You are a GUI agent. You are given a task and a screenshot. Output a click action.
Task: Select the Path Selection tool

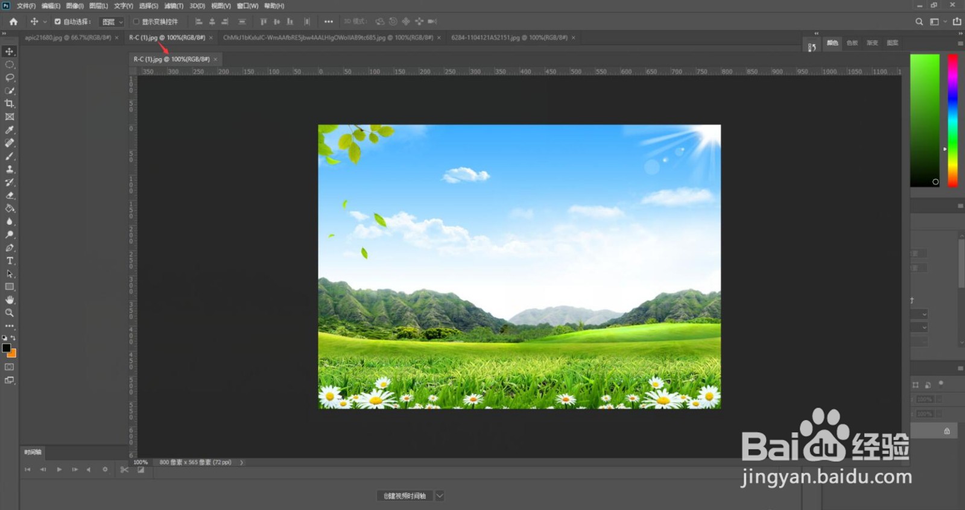[10, 274]
